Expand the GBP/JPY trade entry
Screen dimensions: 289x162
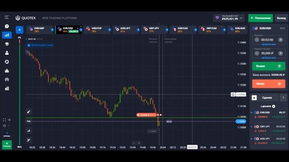coord(252,126)
